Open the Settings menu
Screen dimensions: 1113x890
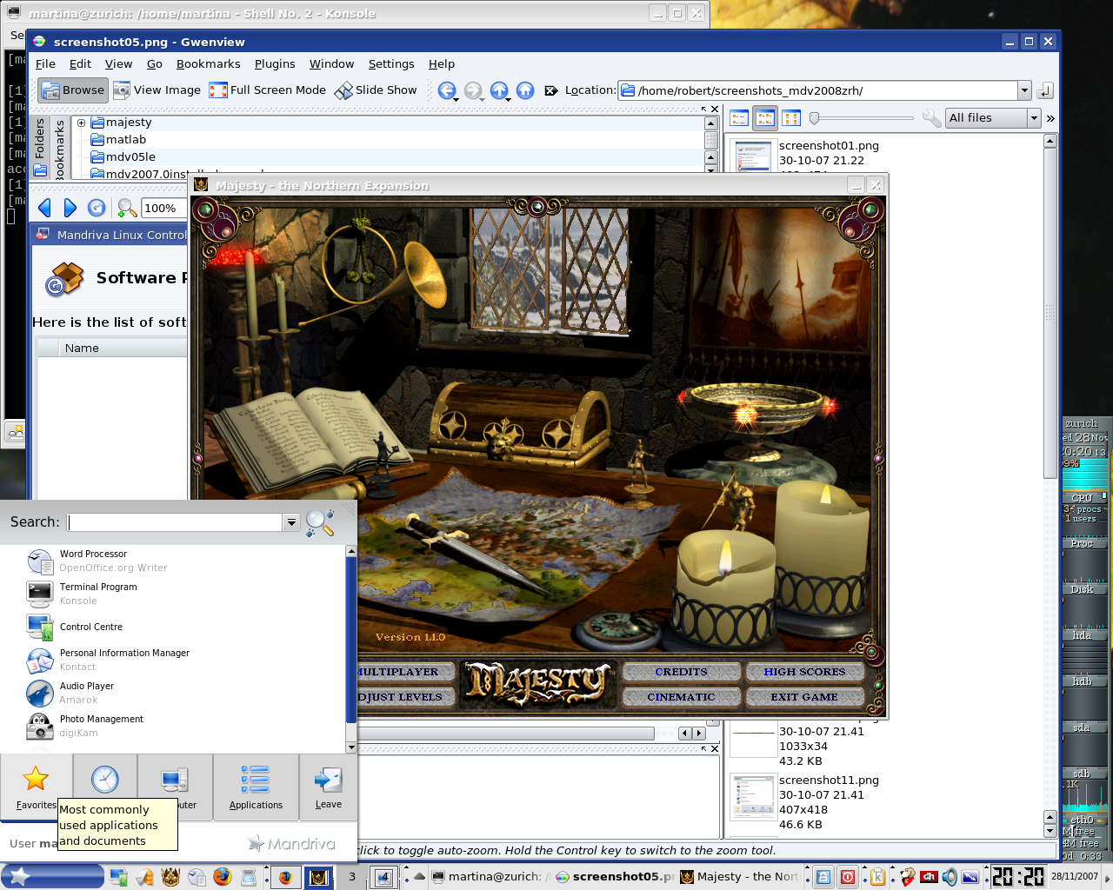(x=391, y=64)
